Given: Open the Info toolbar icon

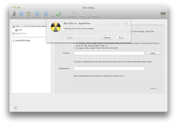Looking at the screenshot, I should (x=21, y=13).
